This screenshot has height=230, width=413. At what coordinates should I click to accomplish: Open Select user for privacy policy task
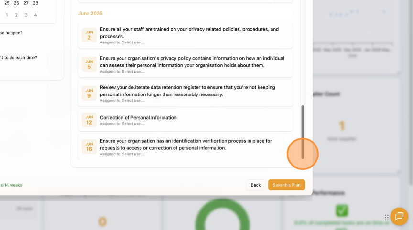133,72
